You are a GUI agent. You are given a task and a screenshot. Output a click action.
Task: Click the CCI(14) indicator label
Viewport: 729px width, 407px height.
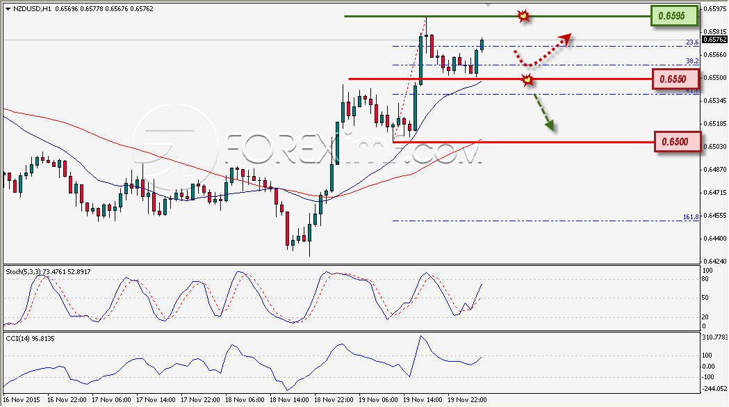[17, 339]
